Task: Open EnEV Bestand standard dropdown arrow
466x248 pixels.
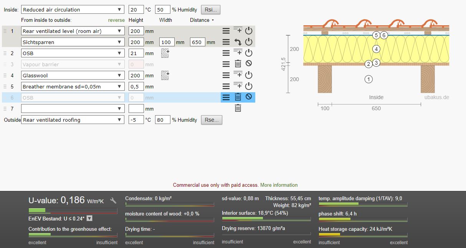Action: [89, 219]
